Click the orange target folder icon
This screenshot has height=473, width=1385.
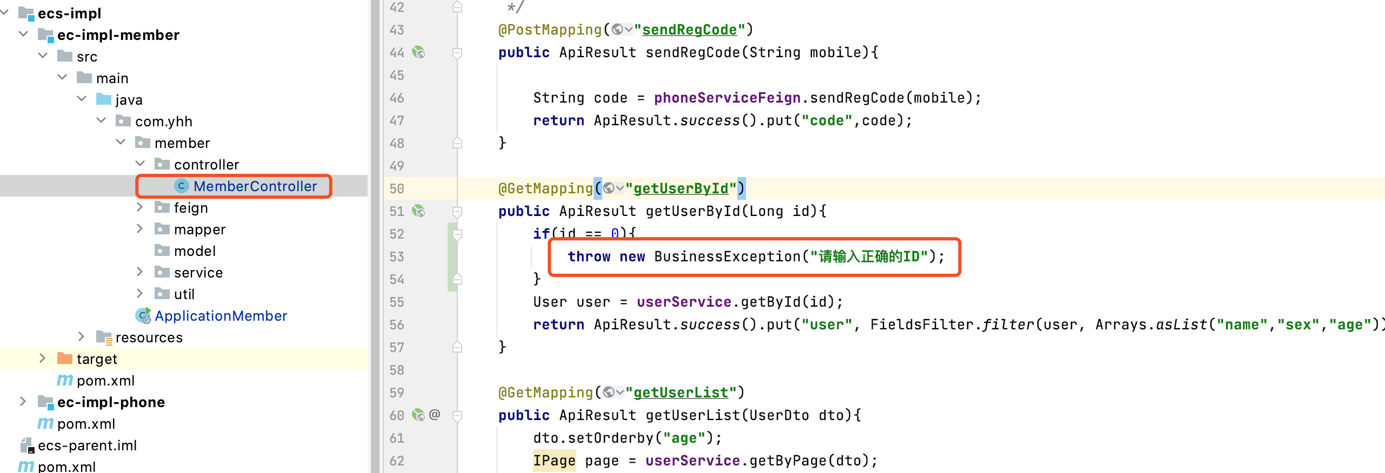[65, 358]
